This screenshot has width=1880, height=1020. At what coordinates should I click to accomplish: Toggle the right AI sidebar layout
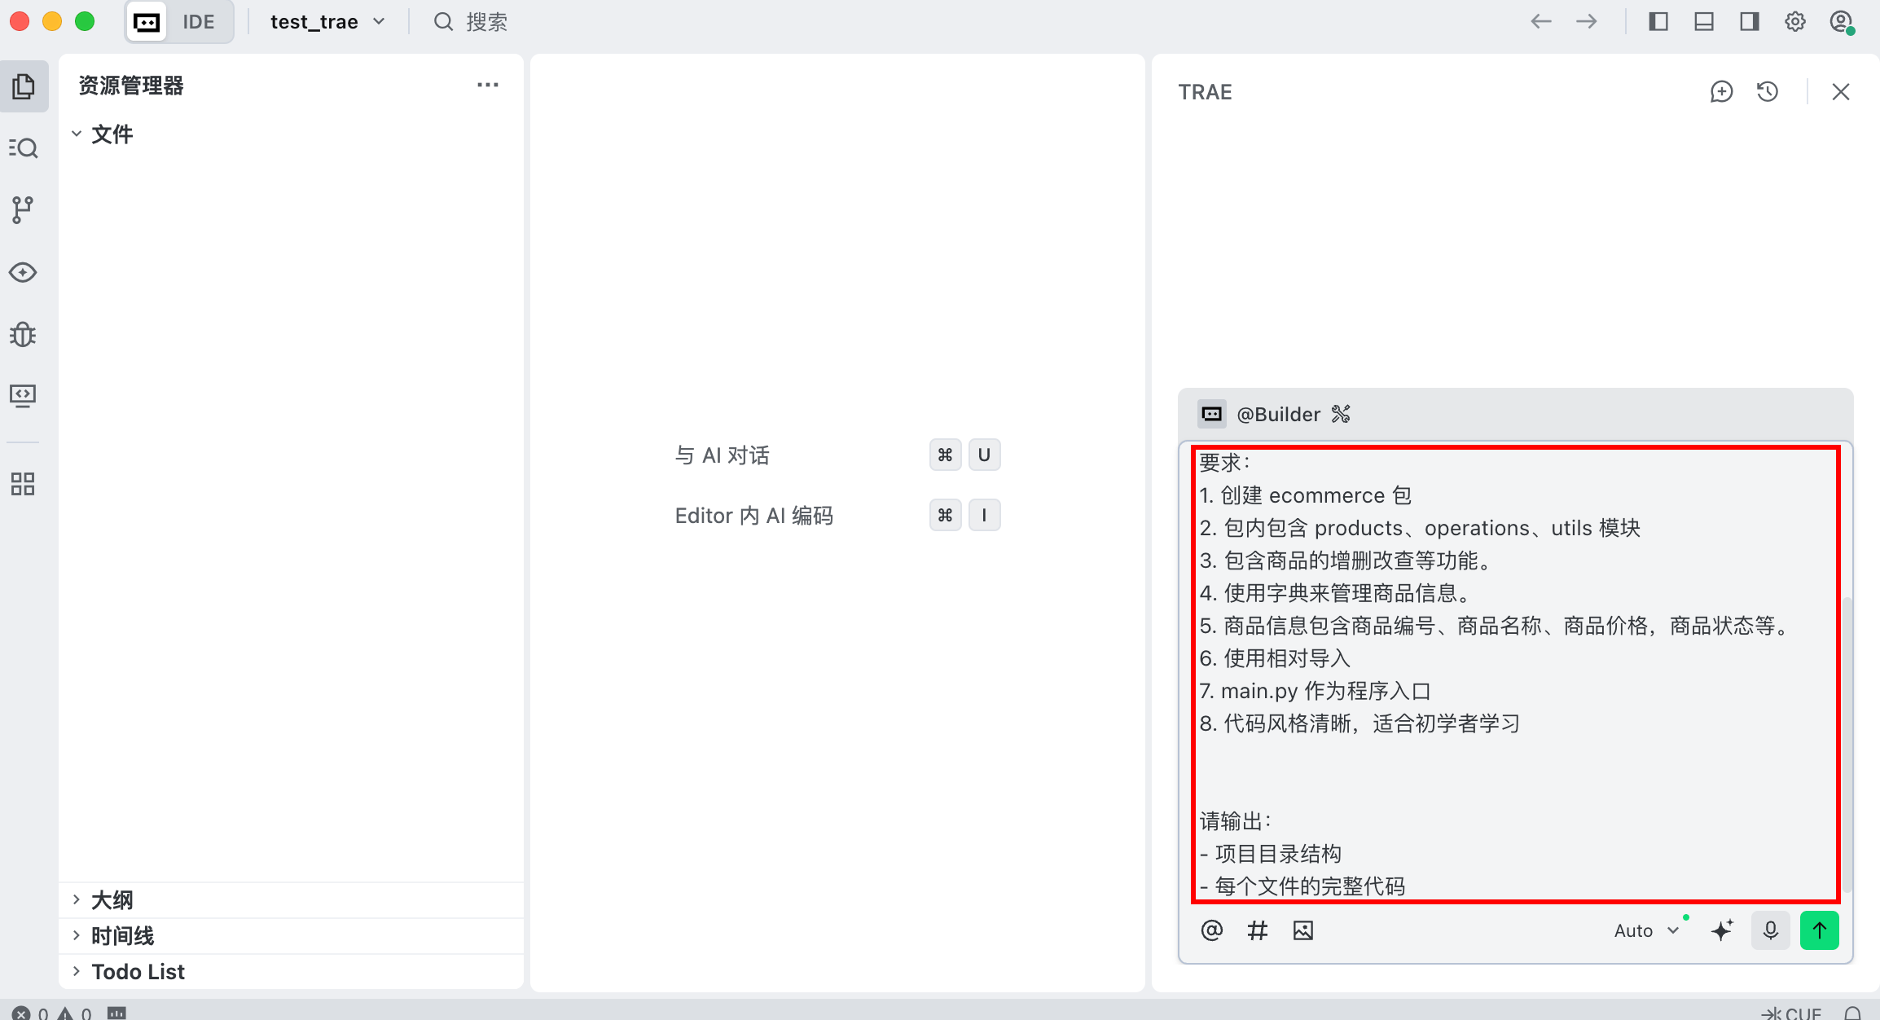[1749, 22]
